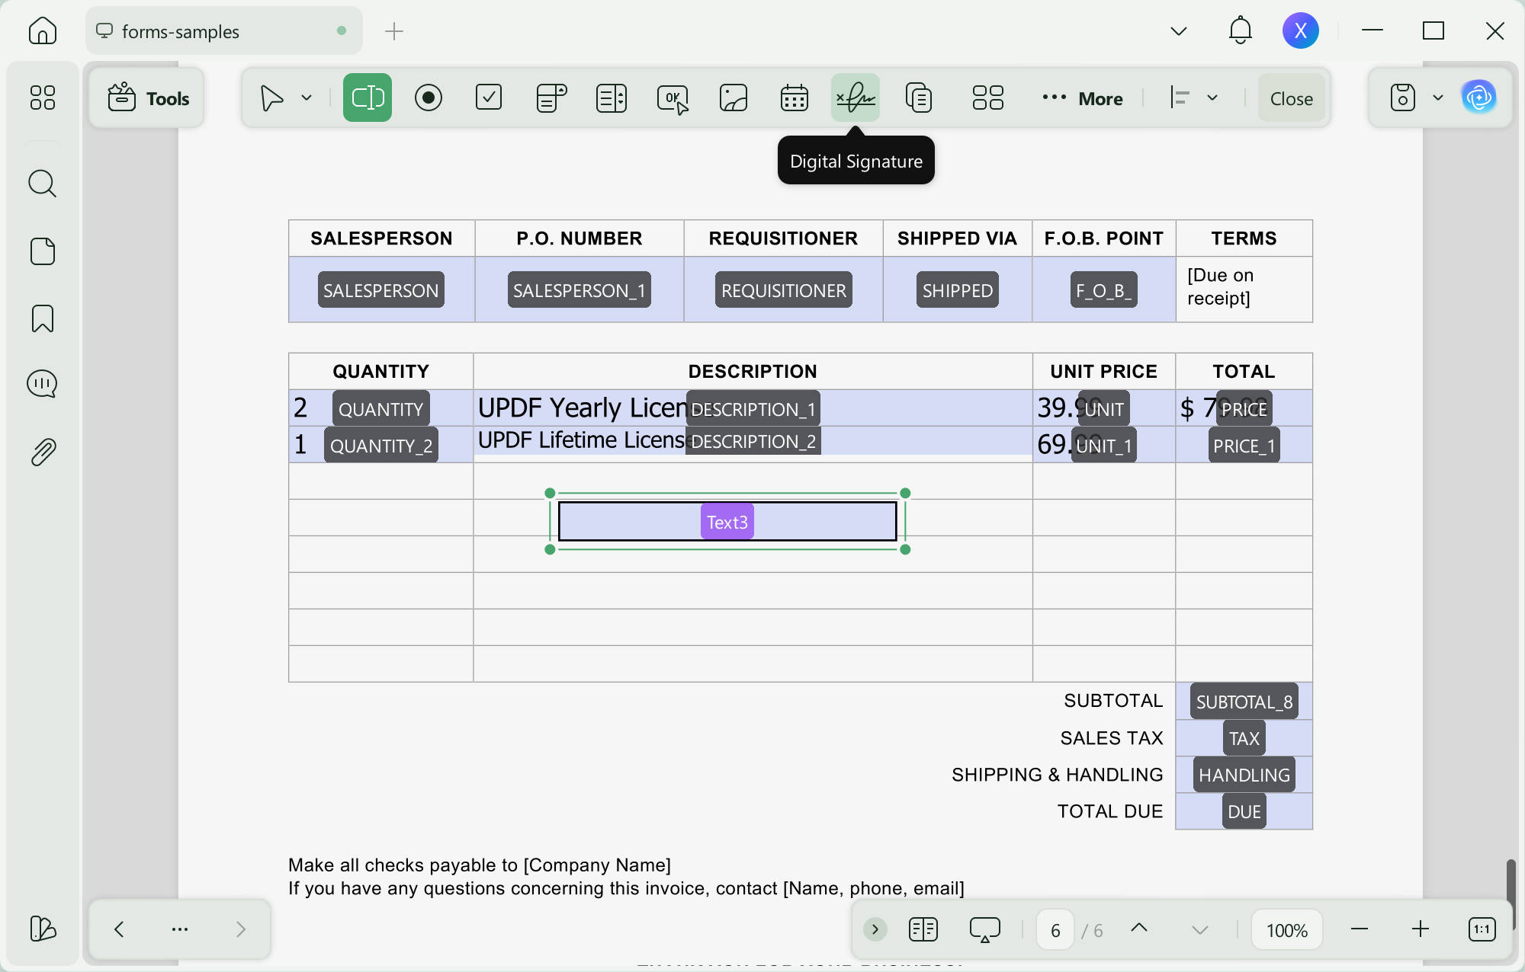Expand the align options dropdown
This screenshot has height=972, width=1525.
click(x=1212, y=98)
